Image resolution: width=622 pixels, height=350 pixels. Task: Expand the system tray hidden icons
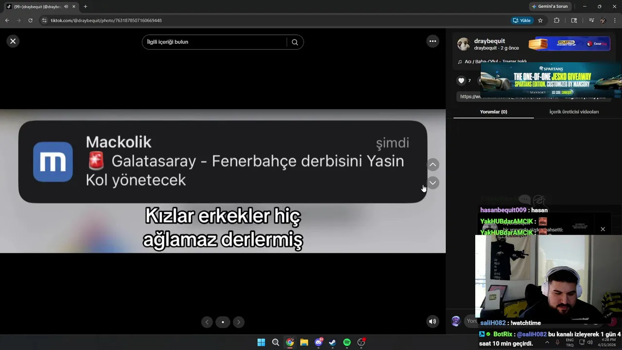547,342
